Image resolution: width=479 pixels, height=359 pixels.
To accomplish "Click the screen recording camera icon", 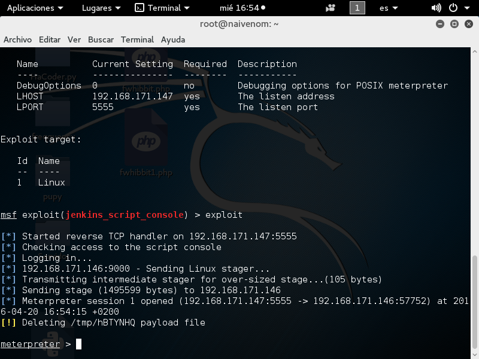I will (x=331, y=8).
